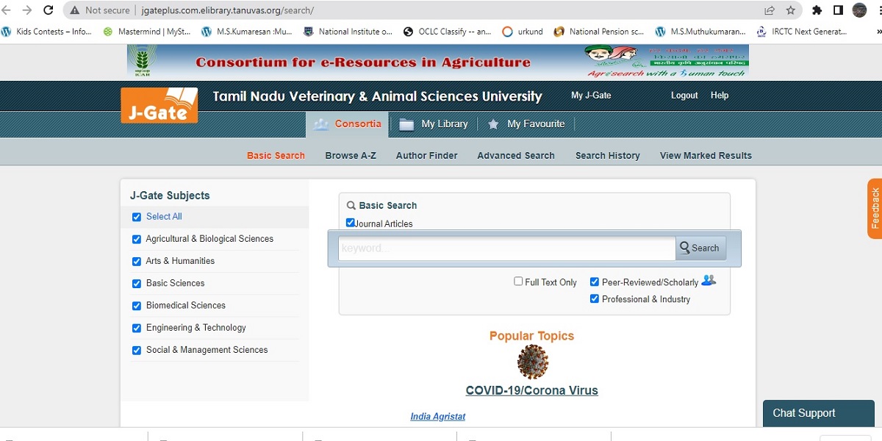Toggle the Select All subjects checkbox
882x441 pixels.
click(x=137, y=217)
